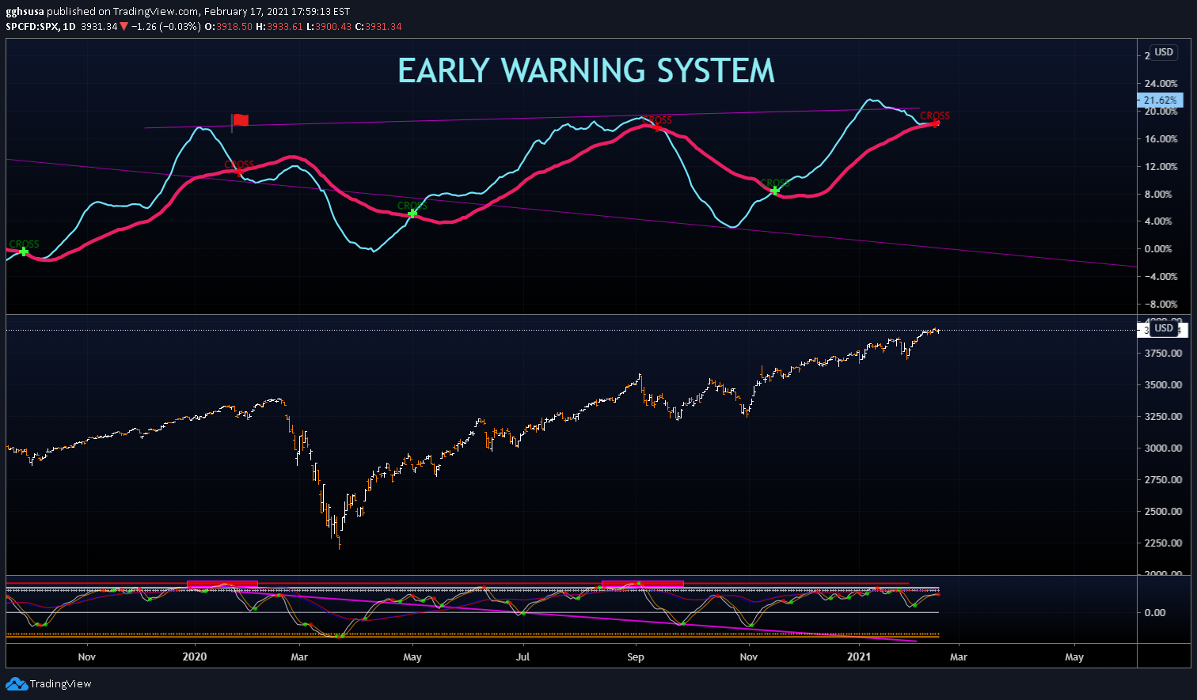Click the 3500.00 price scale label
The width and height of the screenshot is (1197, 700).
[1163, 385]
